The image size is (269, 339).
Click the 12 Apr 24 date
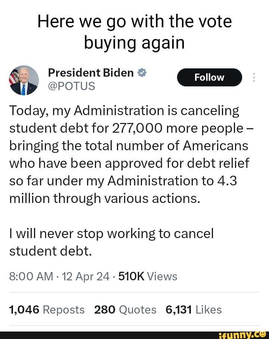click(86, 276)
